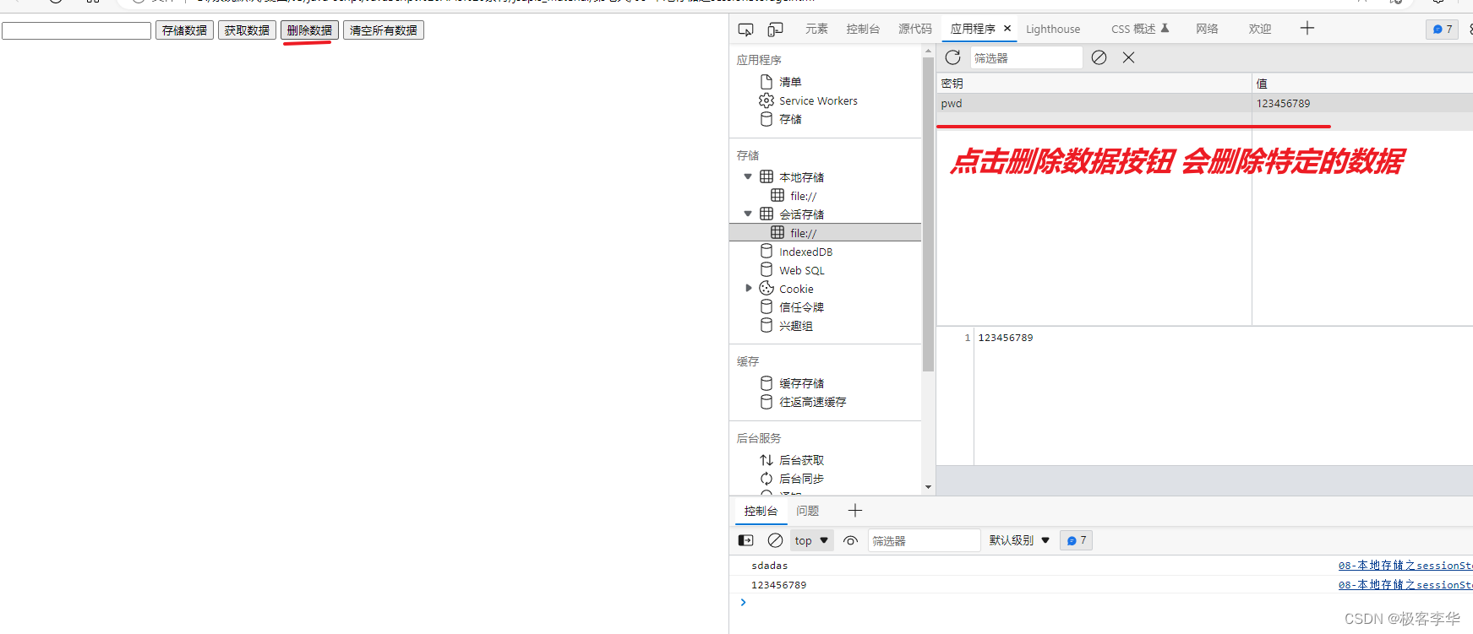Click the console prompt chevron
The height and width of the screenshot is (634, 1473).
tap(743, 603)
